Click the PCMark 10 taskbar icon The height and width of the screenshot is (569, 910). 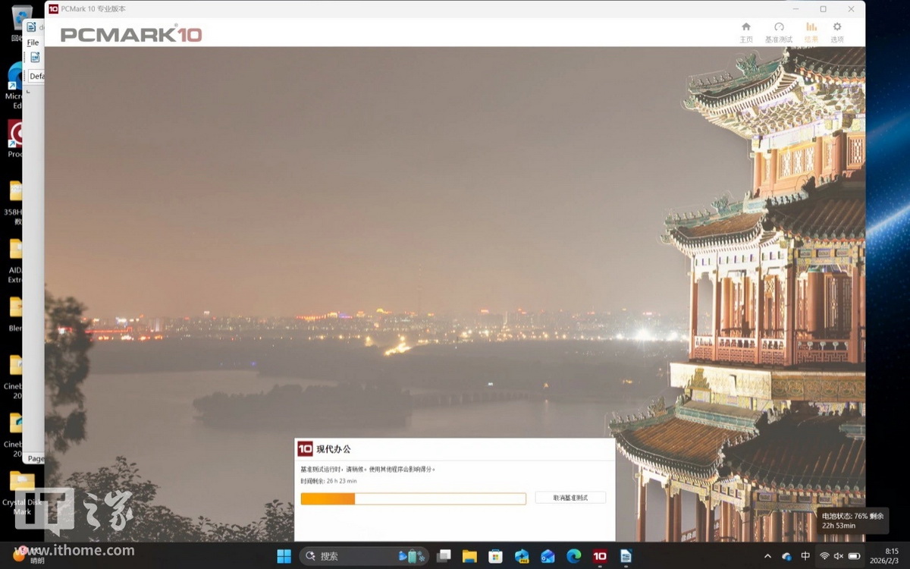[x=599, y=555]
